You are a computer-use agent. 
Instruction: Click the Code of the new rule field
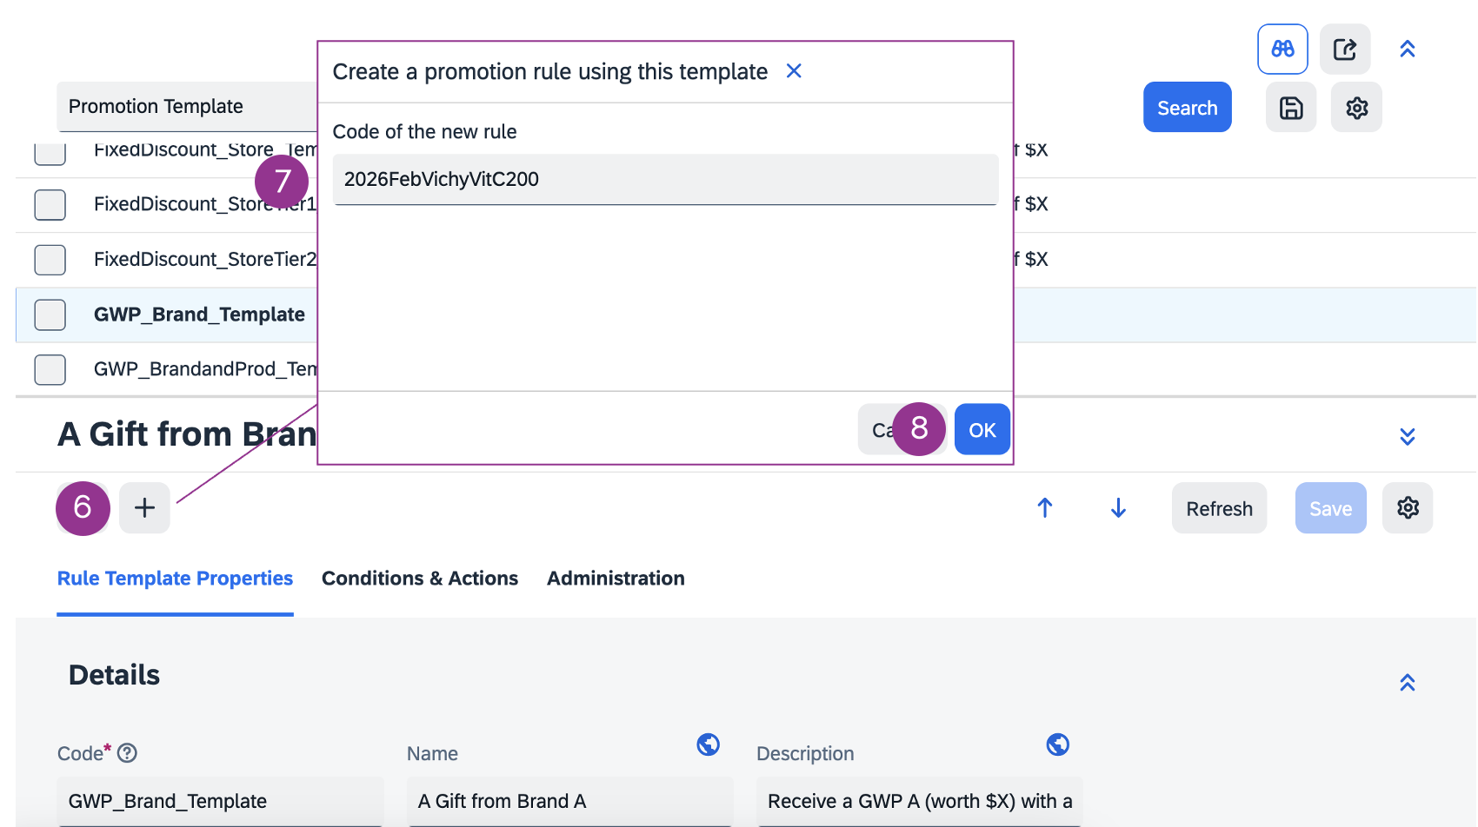(x=665, y=180)
